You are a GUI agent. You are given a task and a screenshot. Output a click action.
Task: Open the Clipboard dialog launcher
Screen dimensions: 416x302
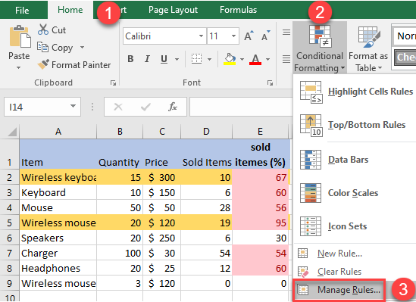[114, 83]
